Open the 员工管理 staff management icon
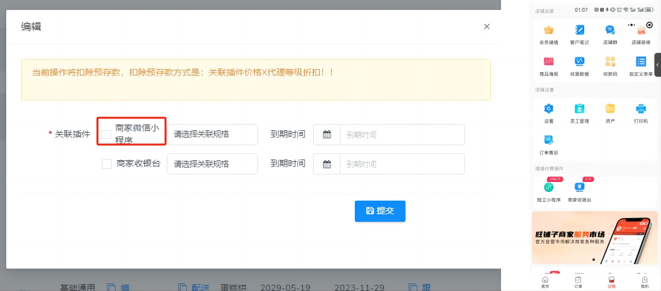This screenshot has height=291, width=661. click(579, 108)
